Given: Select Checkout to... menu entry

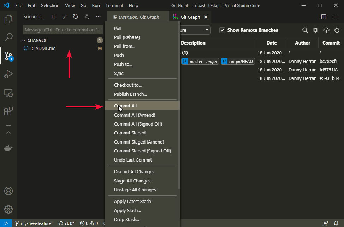Looking at the screenshot, I should (x=142, y=85).
